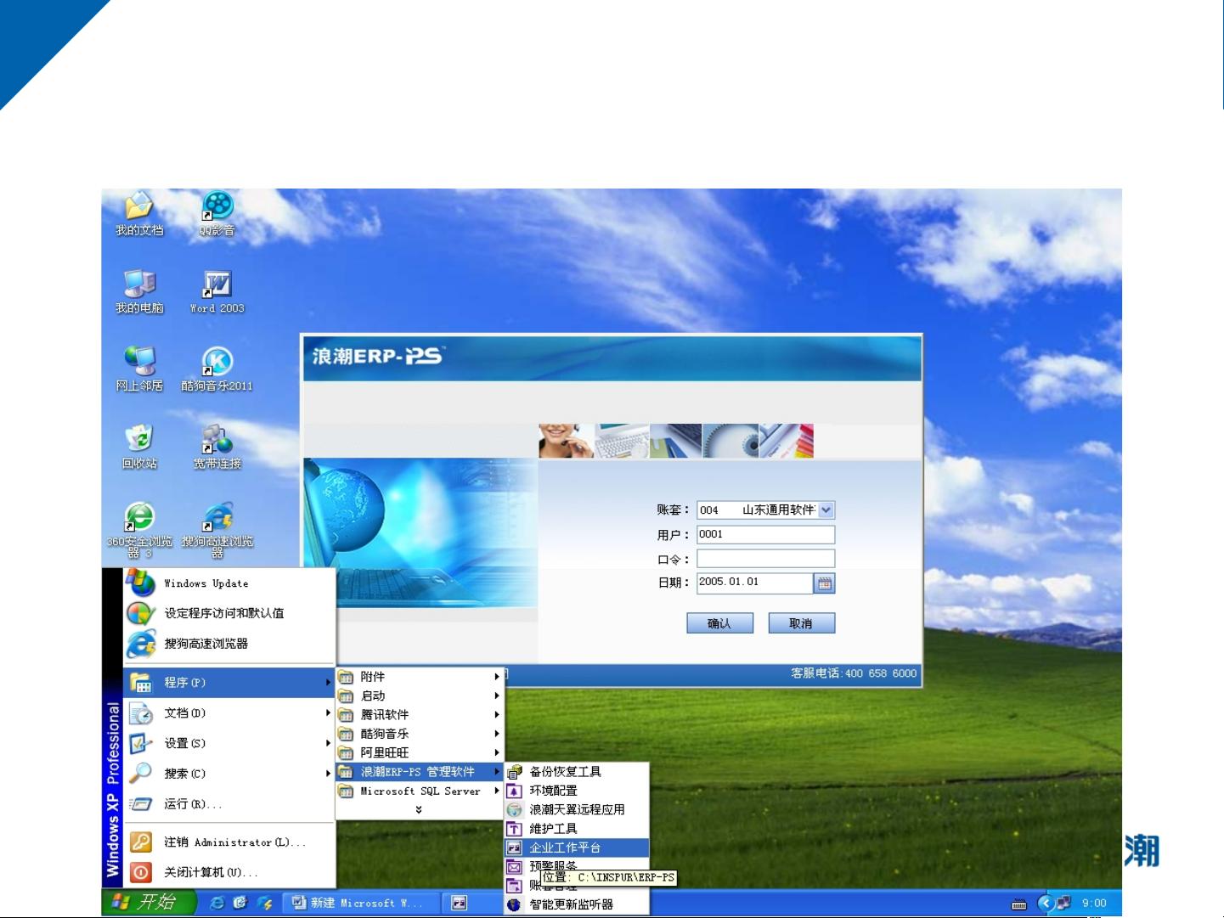Launch 搜狗高速浏览器 from the Start menu

pyautogui.click(x=229, y=644)
